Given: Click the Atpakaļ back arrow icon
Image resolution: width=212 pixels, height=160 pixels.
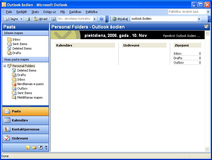Looking at the screenshot, I should tap(114, 19).
